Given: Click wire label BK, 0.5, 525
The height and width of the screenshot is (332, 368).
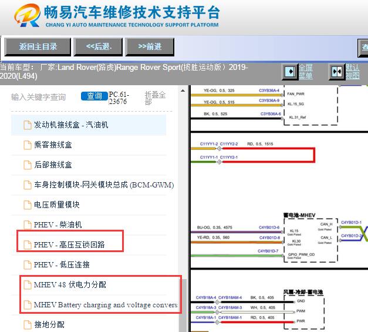Looking at the screenshot, I should tap(215, 114).
